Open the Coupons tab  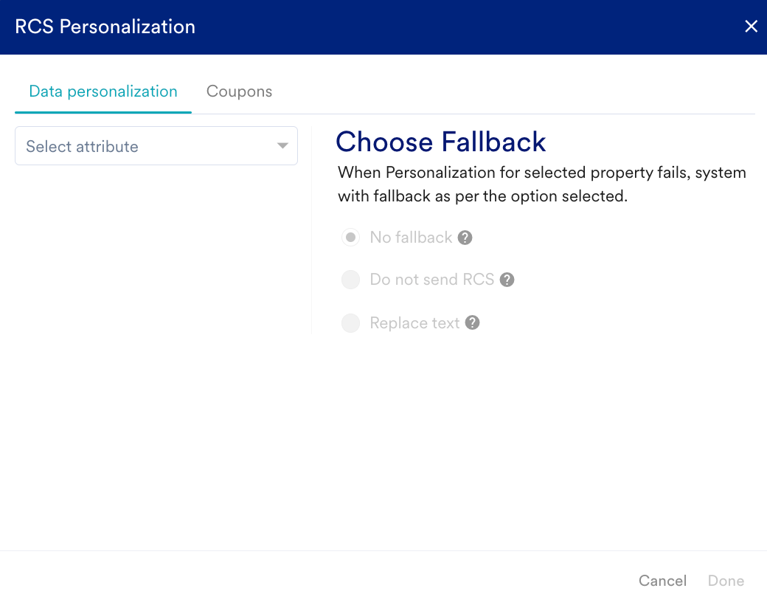[239, 91]
